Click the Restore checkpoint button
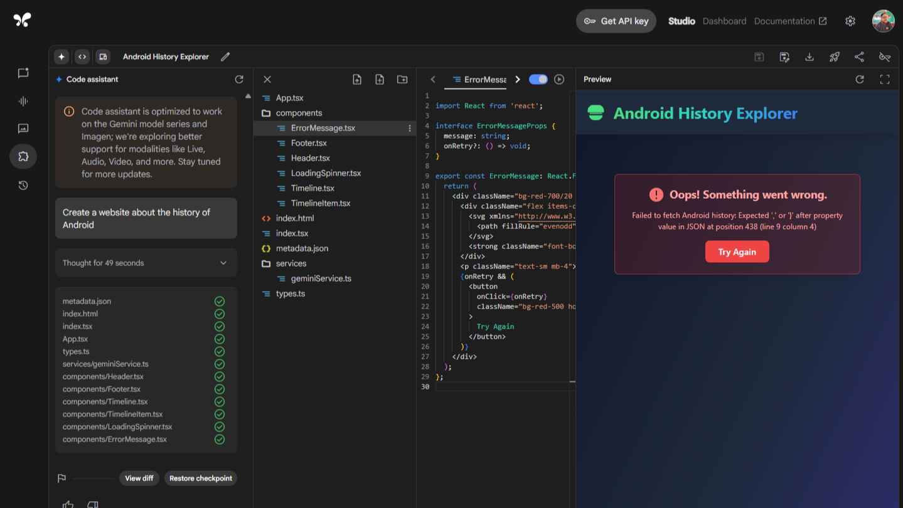Viewport: 903px width, 508px height. [x=201, y=478]
